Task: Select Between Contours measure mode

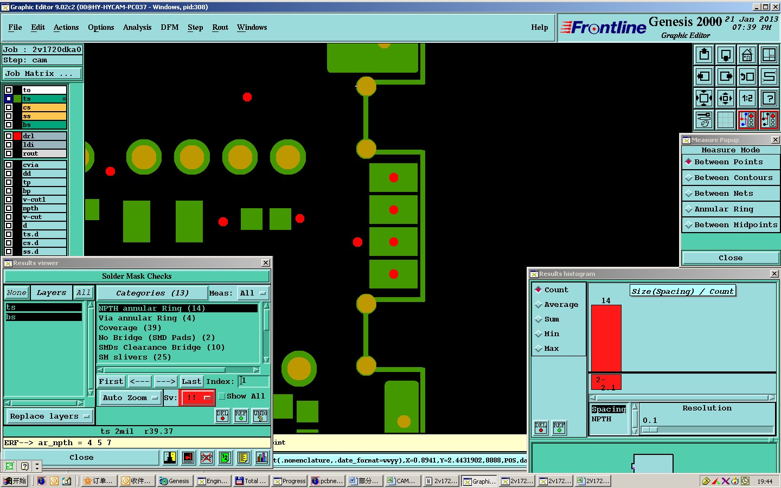Action: 731,177
